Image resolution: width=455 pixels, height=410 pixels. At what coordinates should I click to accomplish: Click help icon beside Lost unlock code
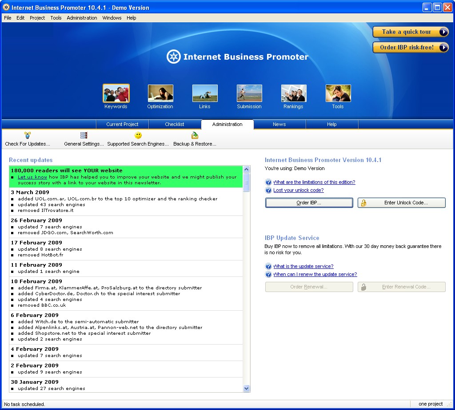(268, 191)
